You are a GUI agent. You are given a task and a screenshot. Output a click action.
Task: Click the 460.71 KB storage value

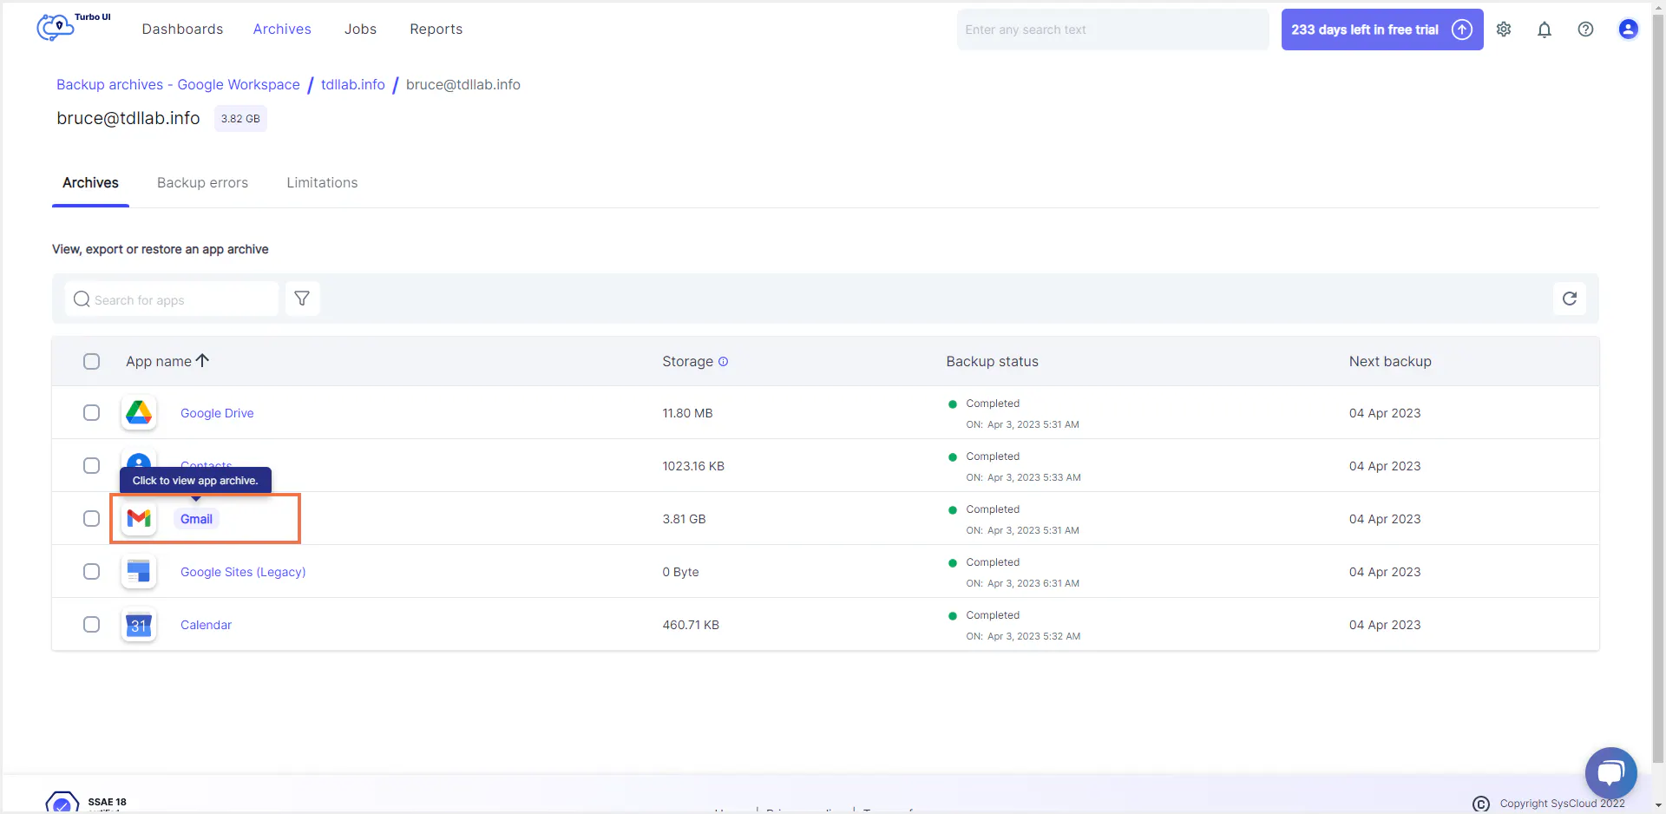click(691, 625)
